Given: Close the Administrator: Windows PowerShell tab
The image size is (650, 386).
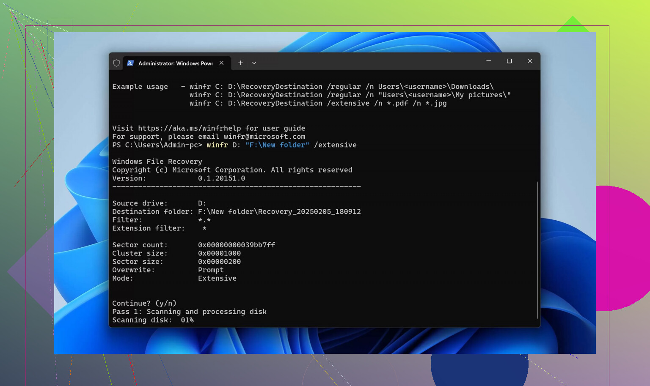Looking at the screenshot, I should pyautogui.click(x=221, y=63).
